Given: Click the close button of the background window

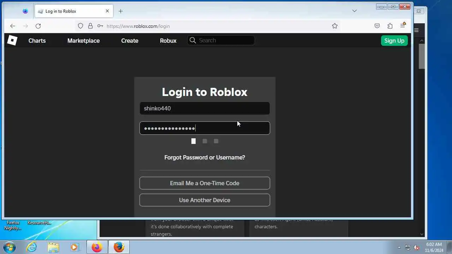Looking at the screenshot, I should coord(419,11).
